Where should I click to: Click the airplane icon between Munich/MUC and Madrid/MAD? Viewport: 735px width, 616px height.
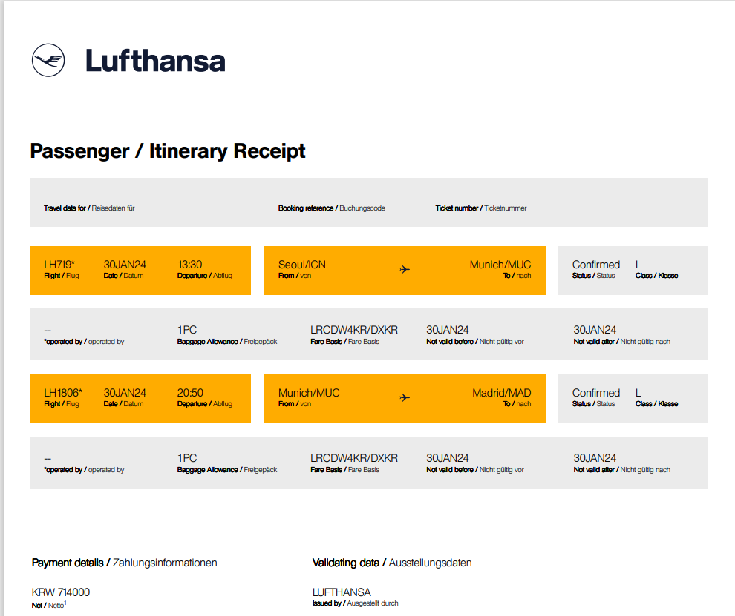coord(405,397)
